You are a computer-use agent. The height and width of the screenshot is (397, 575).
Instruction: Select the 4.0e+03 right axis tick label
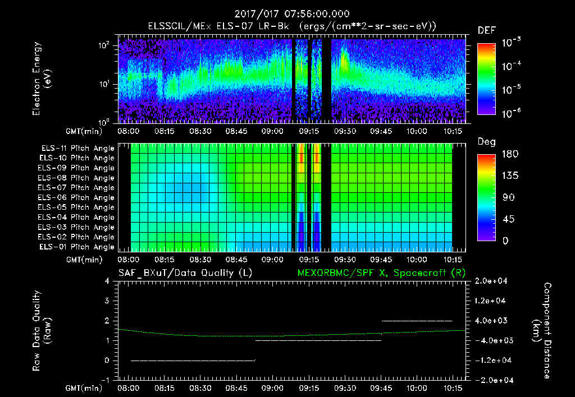pyautogui.click(x=491, y=320)
